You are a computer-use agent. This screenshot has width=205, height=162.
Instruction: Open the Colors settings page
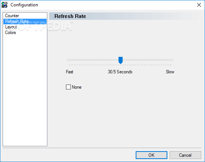[10, 33]
